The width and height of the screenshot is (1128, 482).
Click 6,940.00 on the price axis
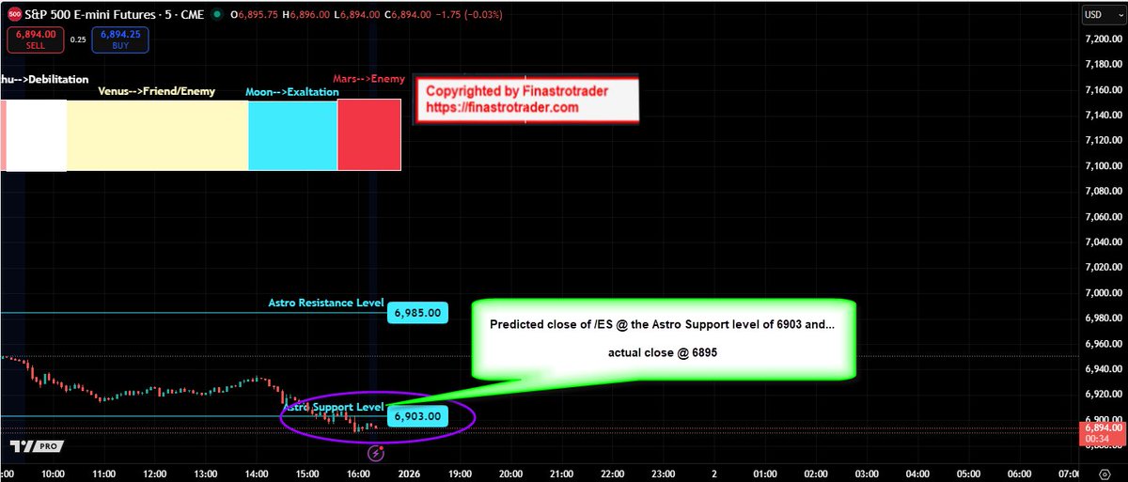coord(1102,369)
